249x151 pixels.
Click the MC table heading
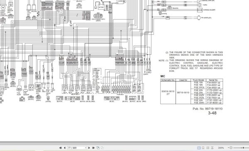[x=163, y=76]
